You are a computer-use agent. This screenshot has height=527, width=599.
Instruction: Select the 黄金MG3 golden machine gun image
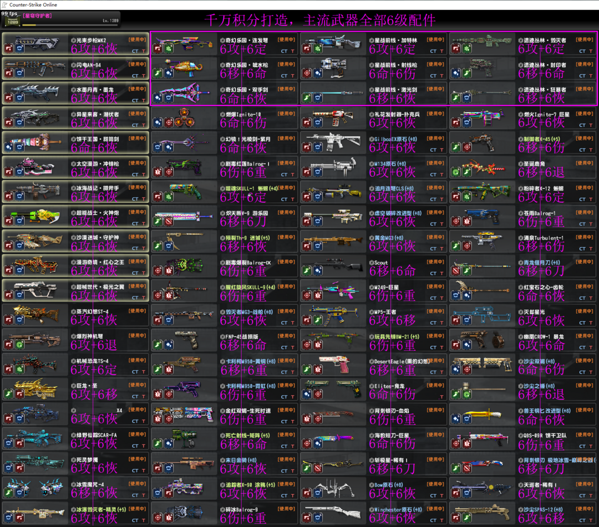[333, 241]
